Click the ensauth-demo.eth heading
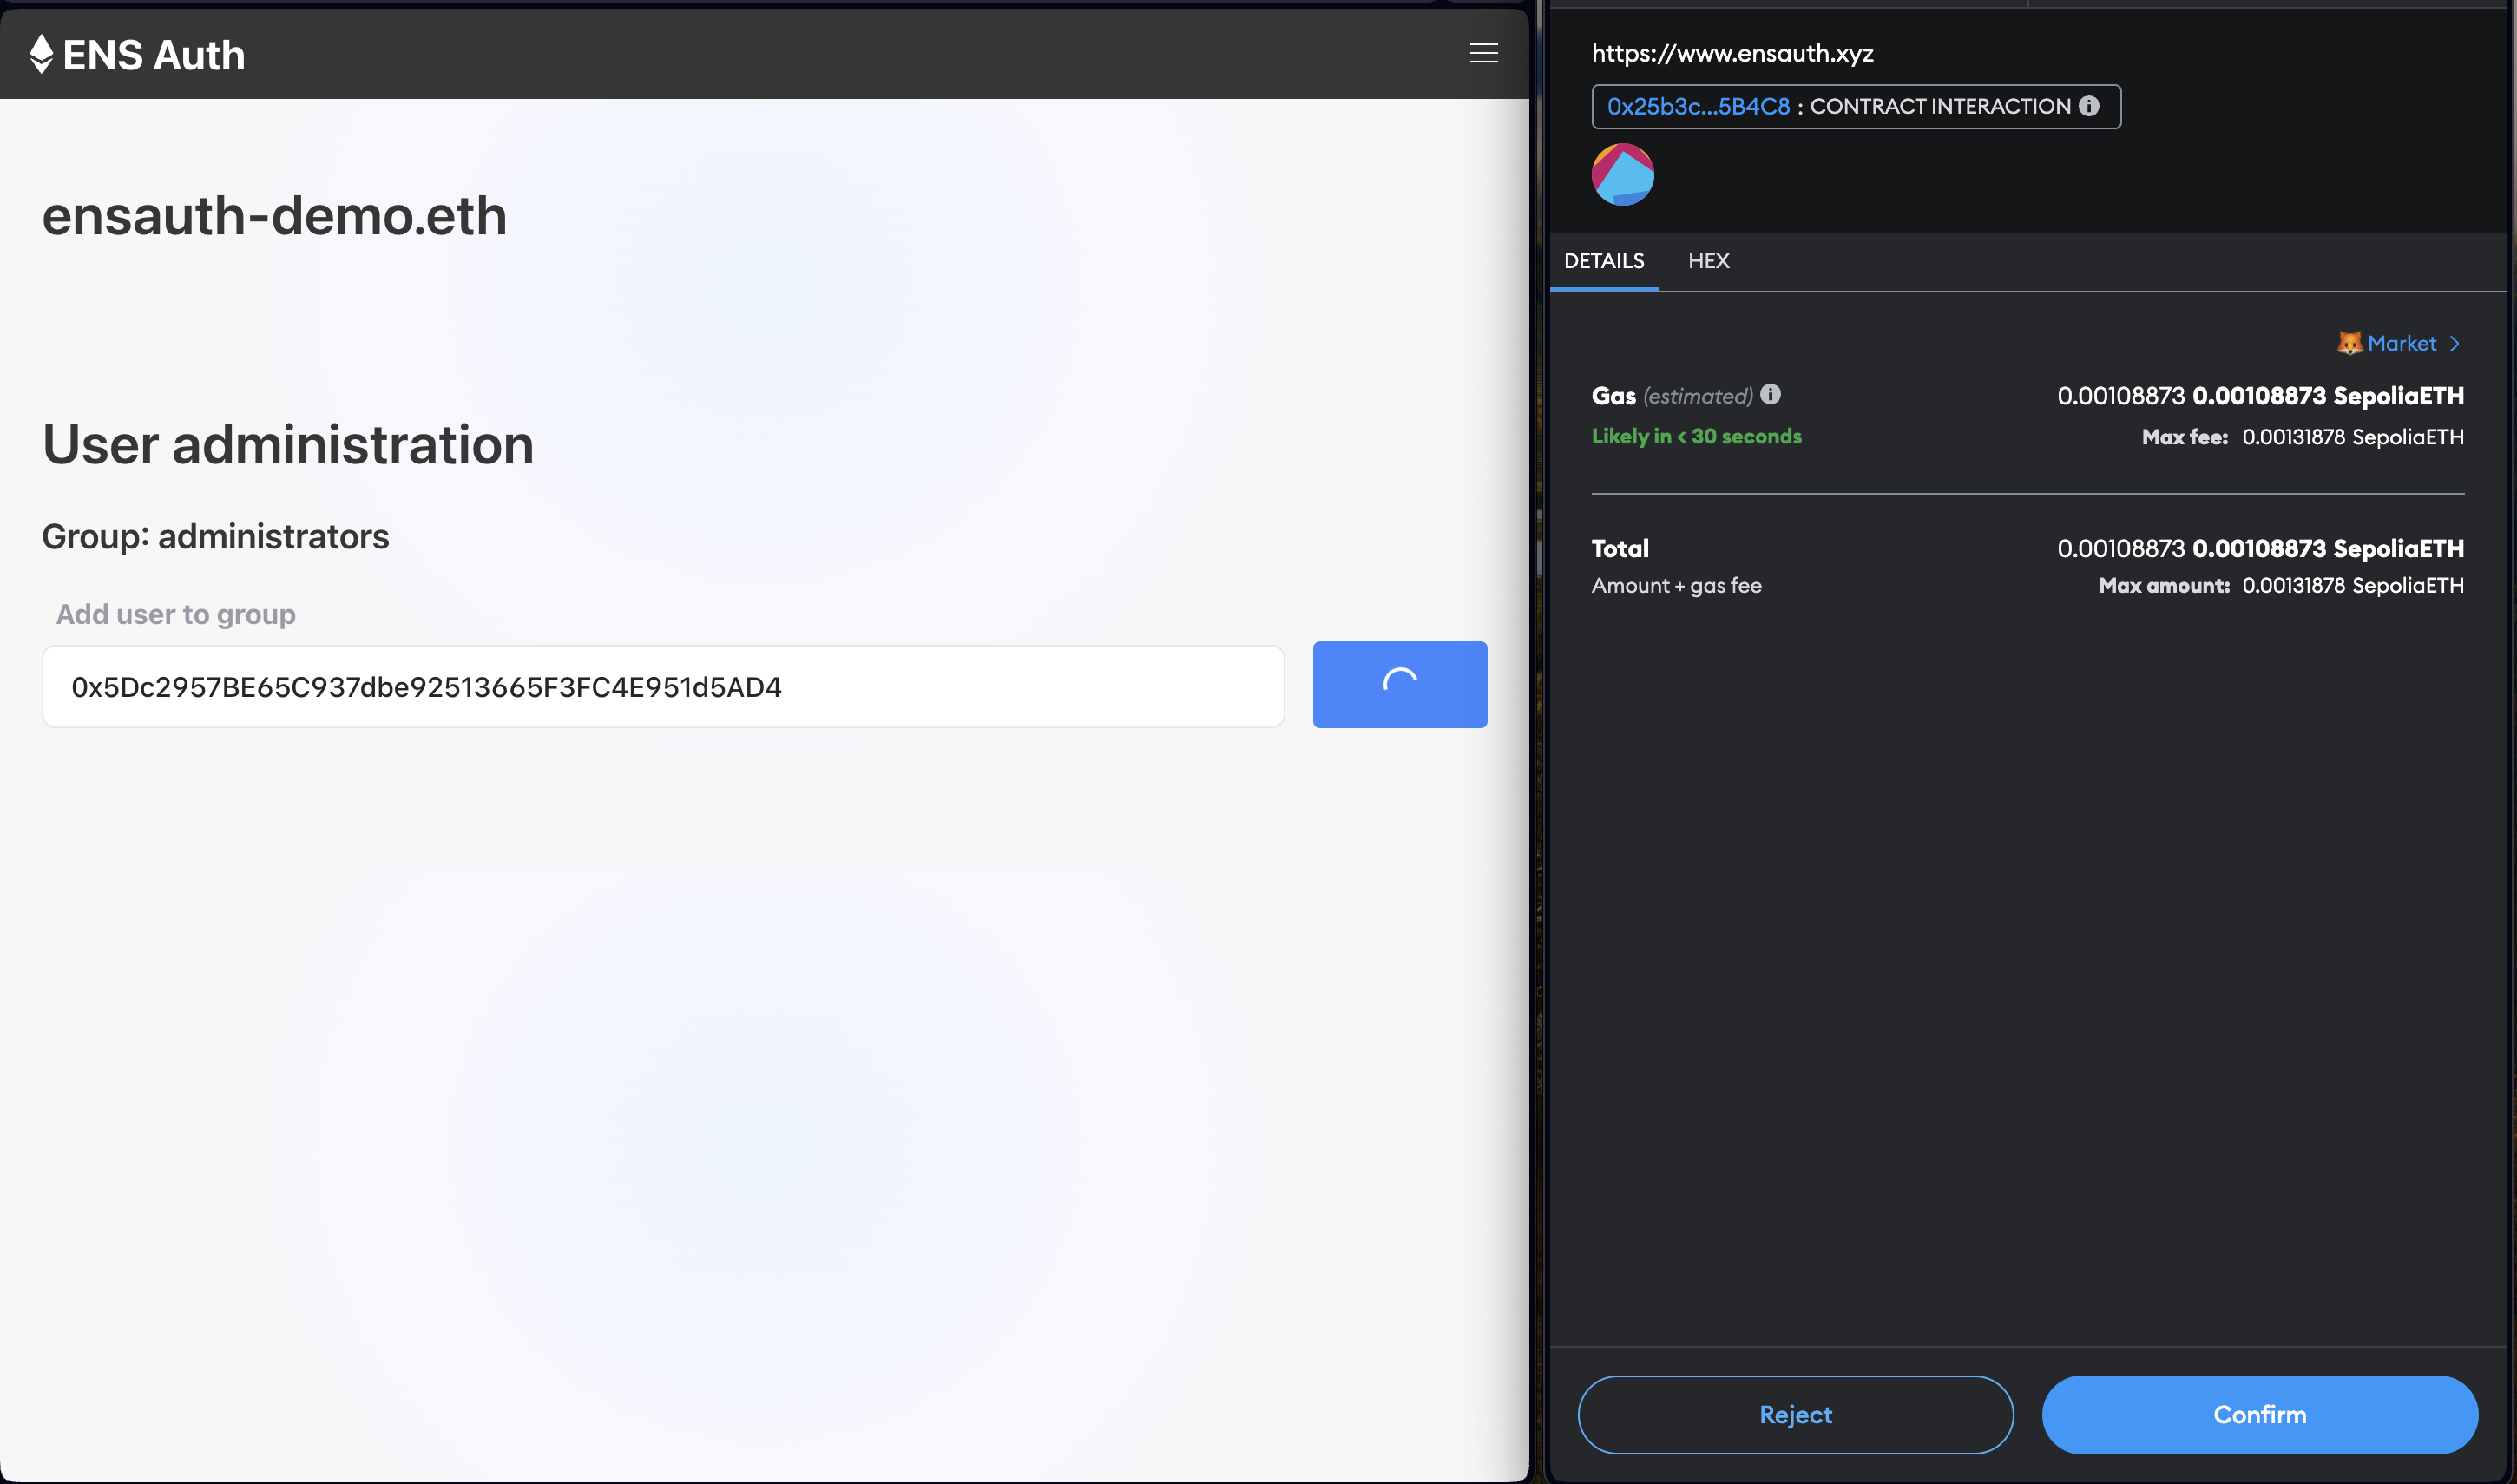Viewport: 2517px width, 1484px height. pyautogui.click(x=274, y=215)
